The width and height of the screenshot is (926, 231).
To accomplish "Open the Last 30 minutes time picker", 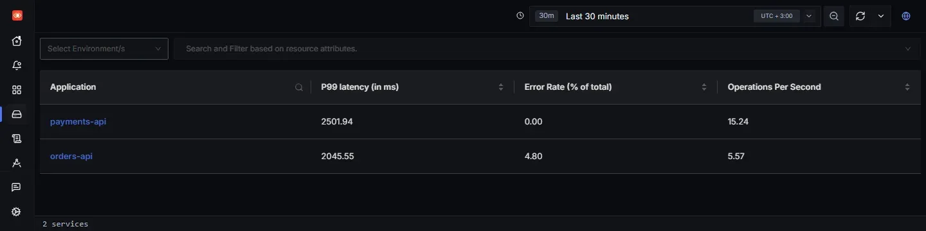I will coord(675,16).
